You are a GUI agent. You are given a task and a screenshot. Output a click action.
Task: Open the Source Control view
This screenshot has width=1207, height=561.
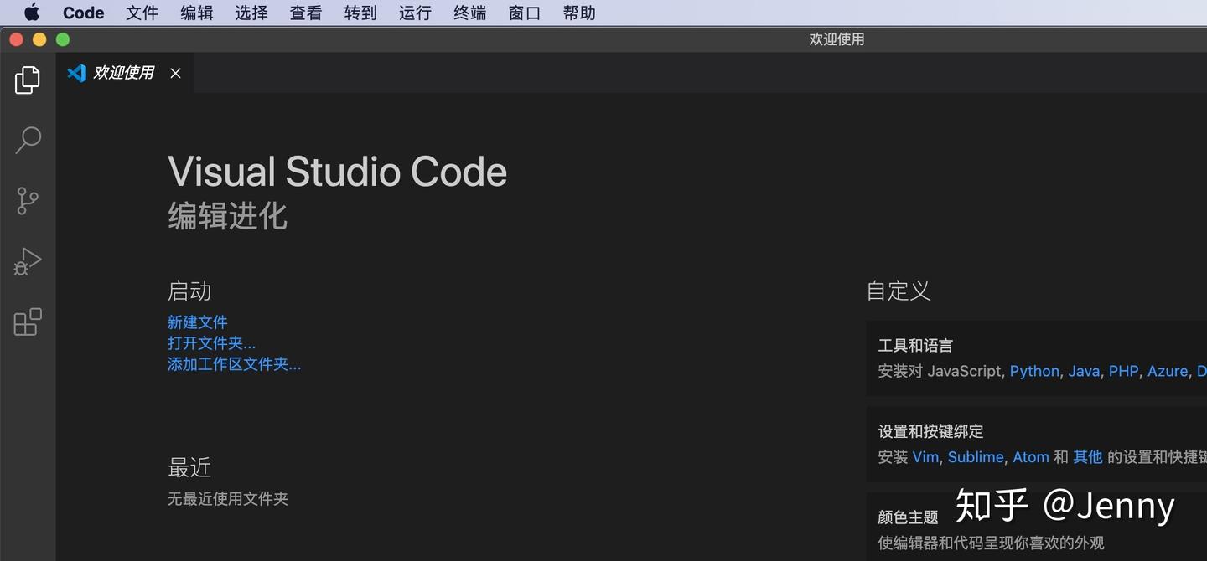27,201
